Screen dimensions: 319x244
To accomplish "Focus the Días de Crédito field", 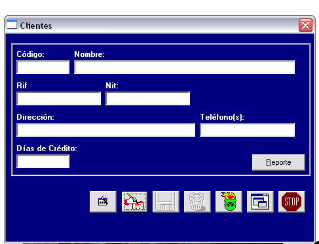I will tap(43, 162).
